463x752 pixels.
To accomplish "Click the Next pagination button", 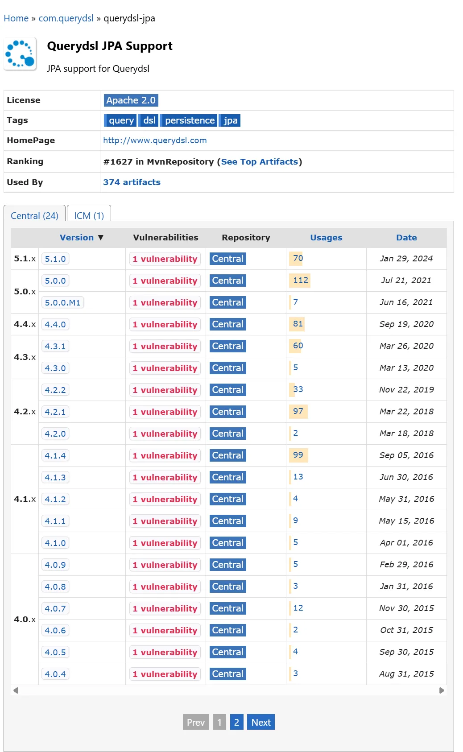I will pos(260,722).
